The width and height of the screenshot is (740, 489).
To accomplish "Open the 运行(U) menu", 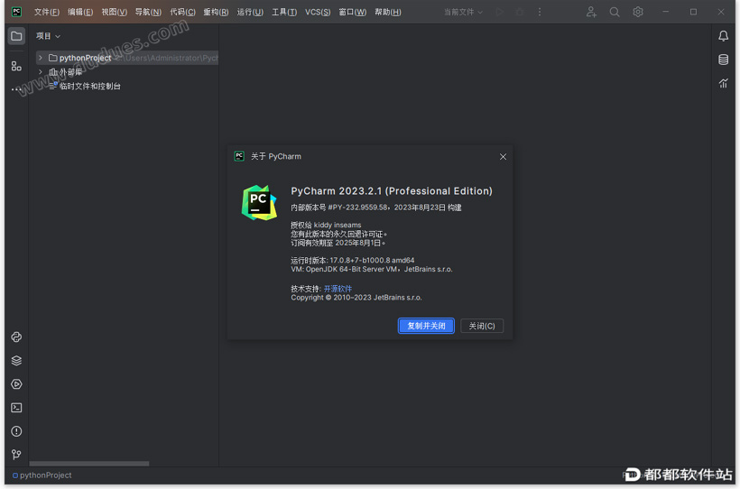I will 250,12.
